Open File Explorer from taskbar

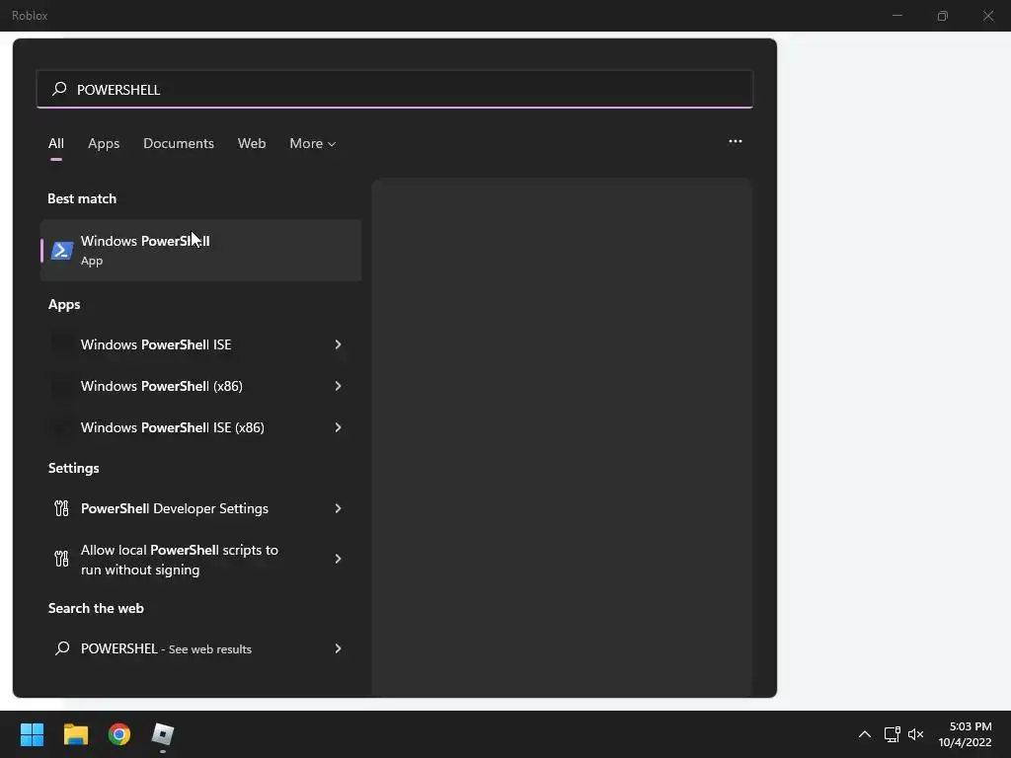point(75,734)
